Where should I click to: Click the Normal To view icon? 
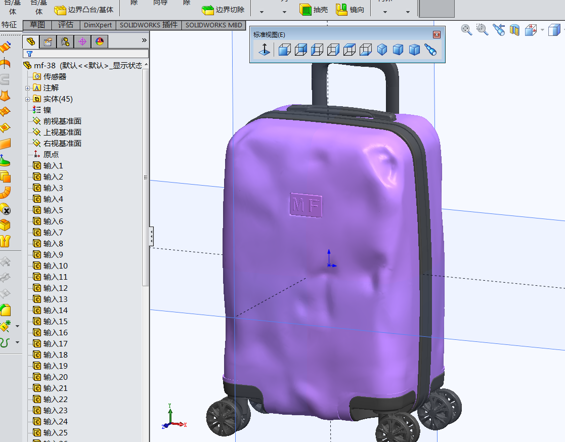click(x=265, y=50)
